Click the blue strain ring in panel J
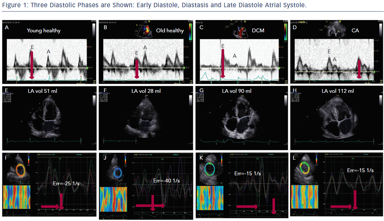This screenshot has width=384, height=221. 117,172
